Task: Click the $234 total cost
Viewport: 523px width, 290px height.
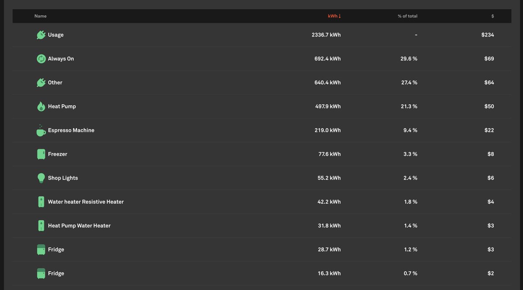Action: (488, 35)
